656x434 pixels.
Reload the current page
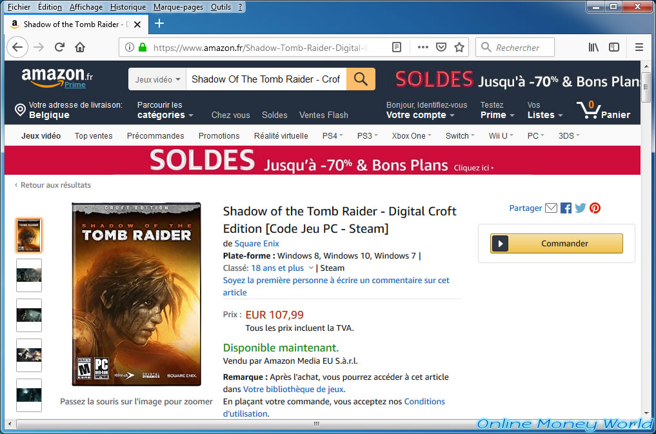(59, 47)
